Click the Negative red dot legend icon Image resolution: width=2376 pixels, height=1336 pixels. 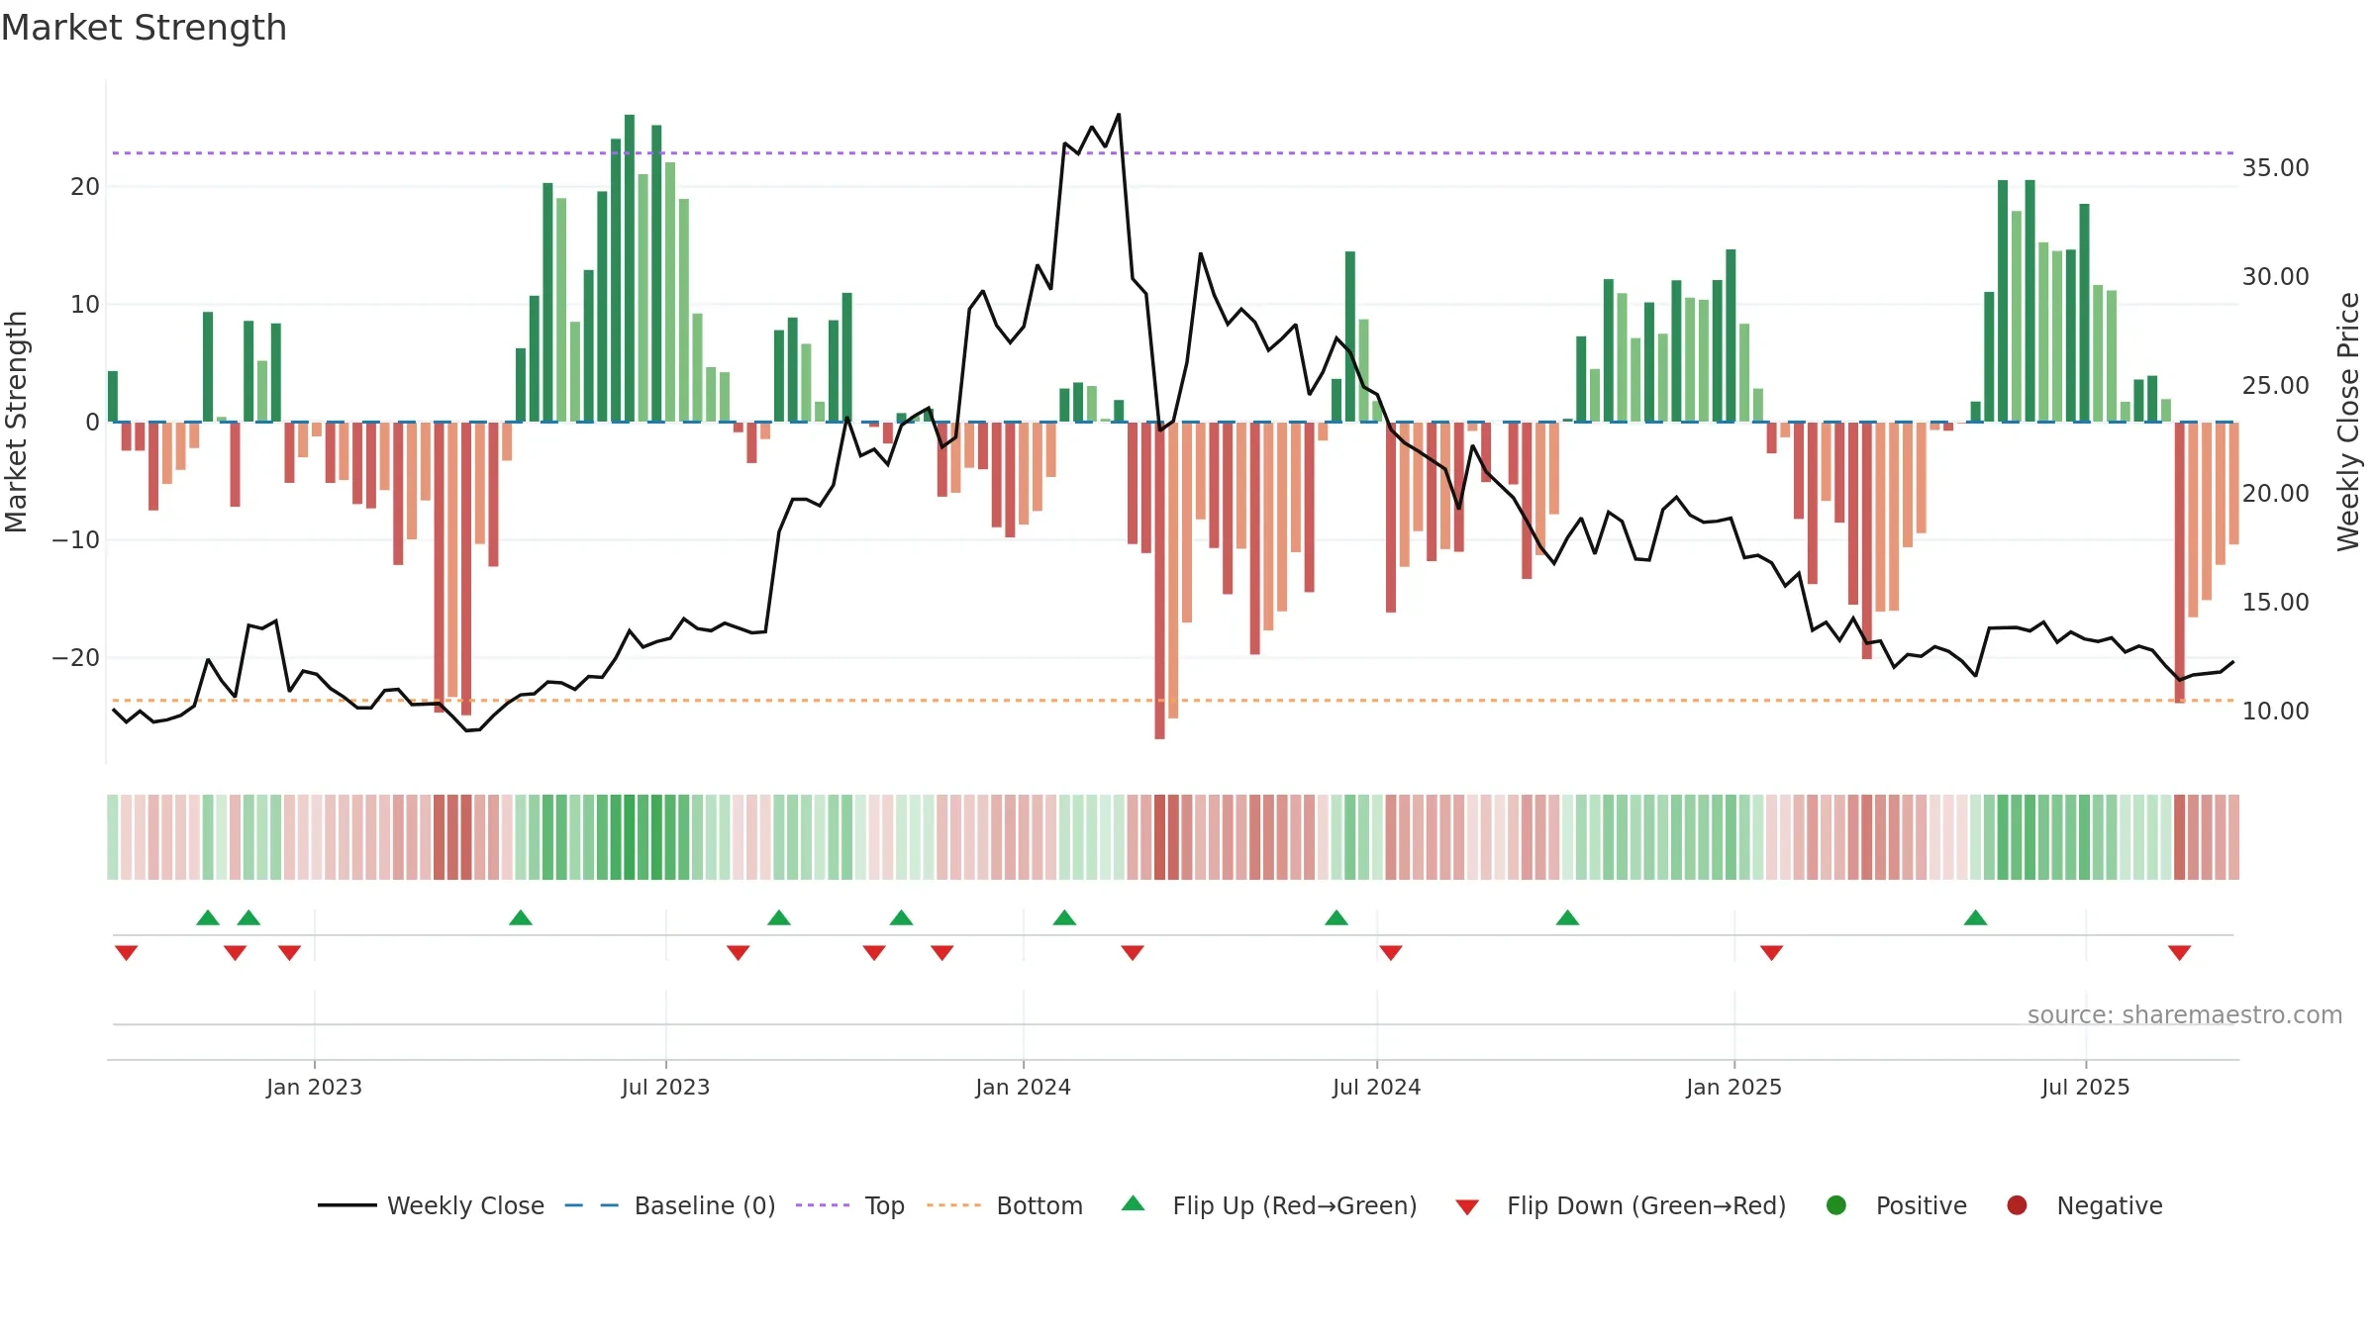tap(2017, 1205)
